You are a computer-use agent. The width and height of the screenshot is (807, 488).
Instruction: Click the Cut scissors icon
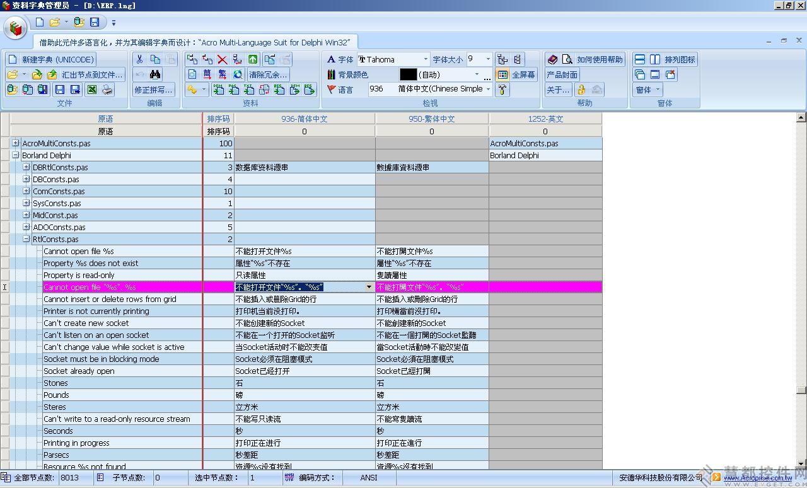(x=139, y=59)
